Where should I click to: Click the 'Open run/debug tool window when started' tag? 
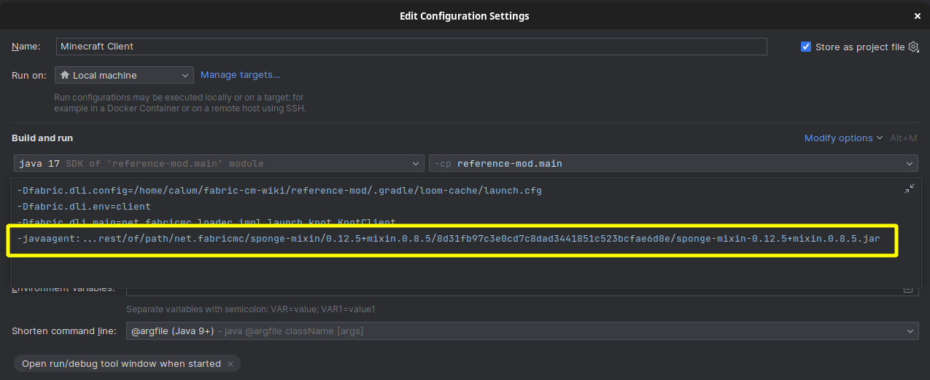pyautogui.click(x=121, y=364)
